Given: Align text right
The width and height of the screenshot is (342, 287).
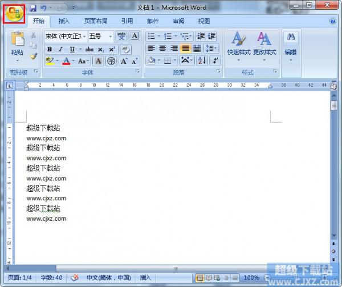Looking at the screenshot, I should 174,48.
